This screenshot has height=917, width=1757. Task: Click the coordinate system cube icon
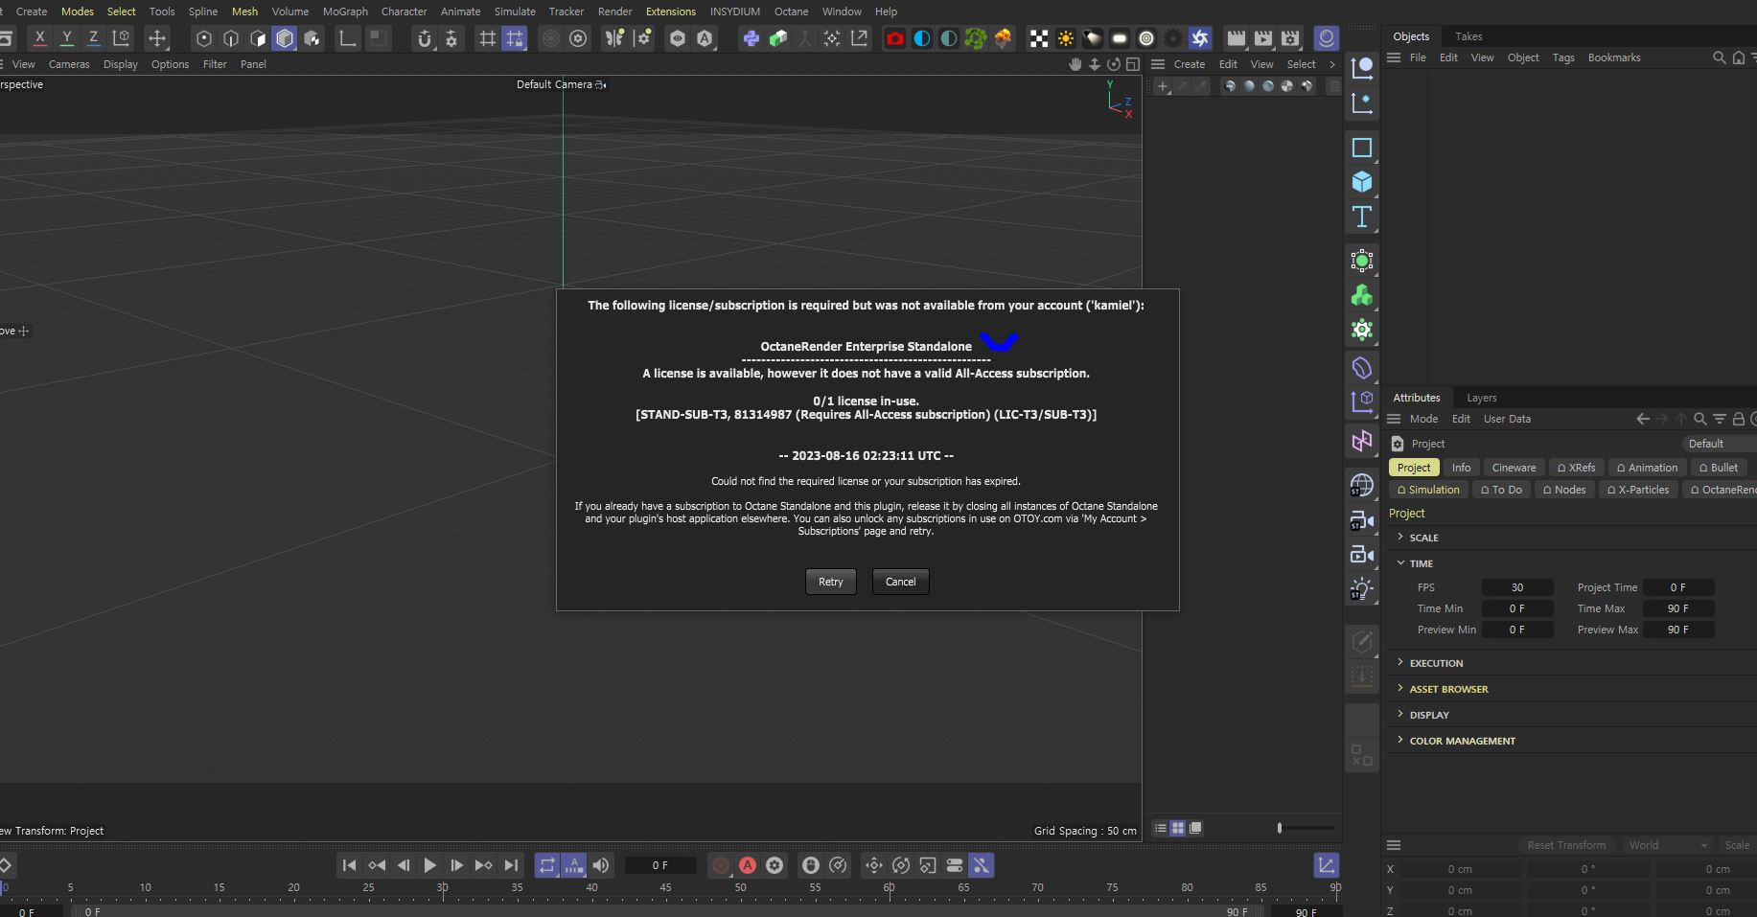[121, 38]
